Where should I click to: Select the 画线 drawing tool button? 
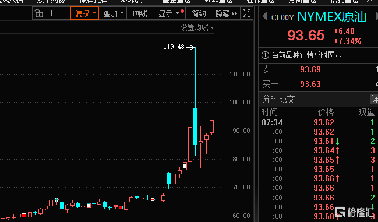[140, 13]
